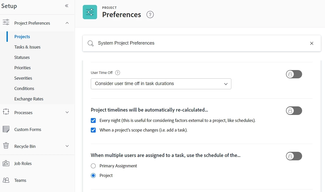325x192 pixels.
Task: Click the Teams people icon
Action: (6, 180)
